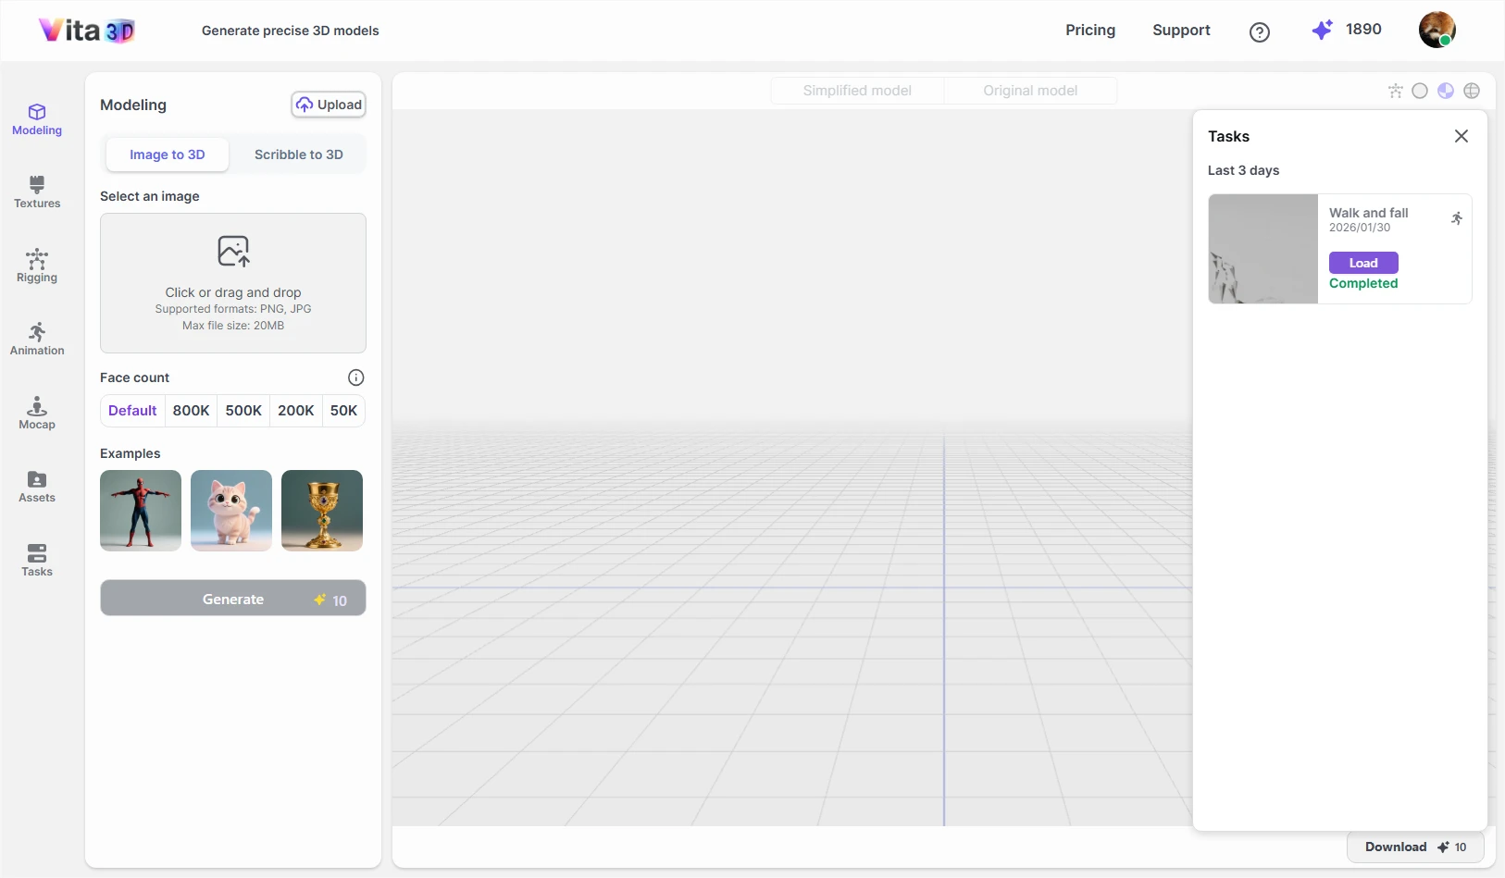Image resolution: width=1505 pixels, height=878 pixels.
Task: Open the Mocap feature
Action: tap(37, 414)
